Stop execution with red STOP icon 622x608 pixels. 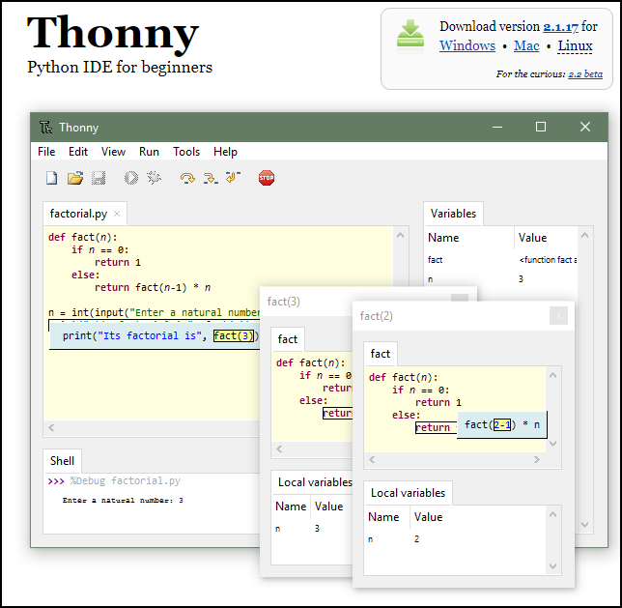point(267,178)
